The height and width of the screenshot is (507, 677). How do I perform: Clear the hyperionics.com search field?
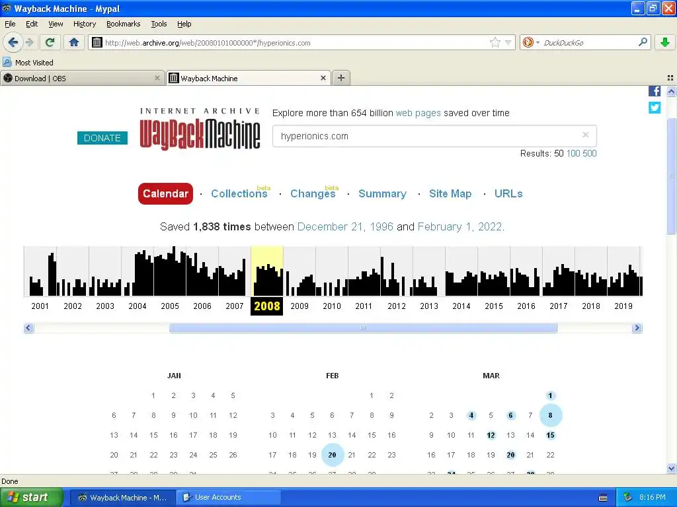(586, 135)
